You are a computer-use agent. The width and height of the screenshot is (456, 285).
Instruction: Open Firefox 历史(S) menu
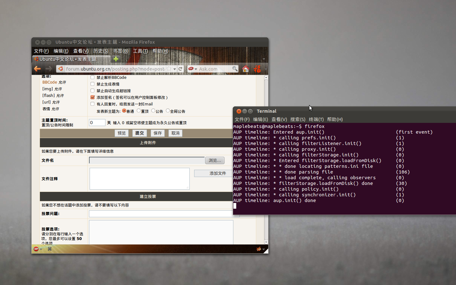(x=101, y=51)
